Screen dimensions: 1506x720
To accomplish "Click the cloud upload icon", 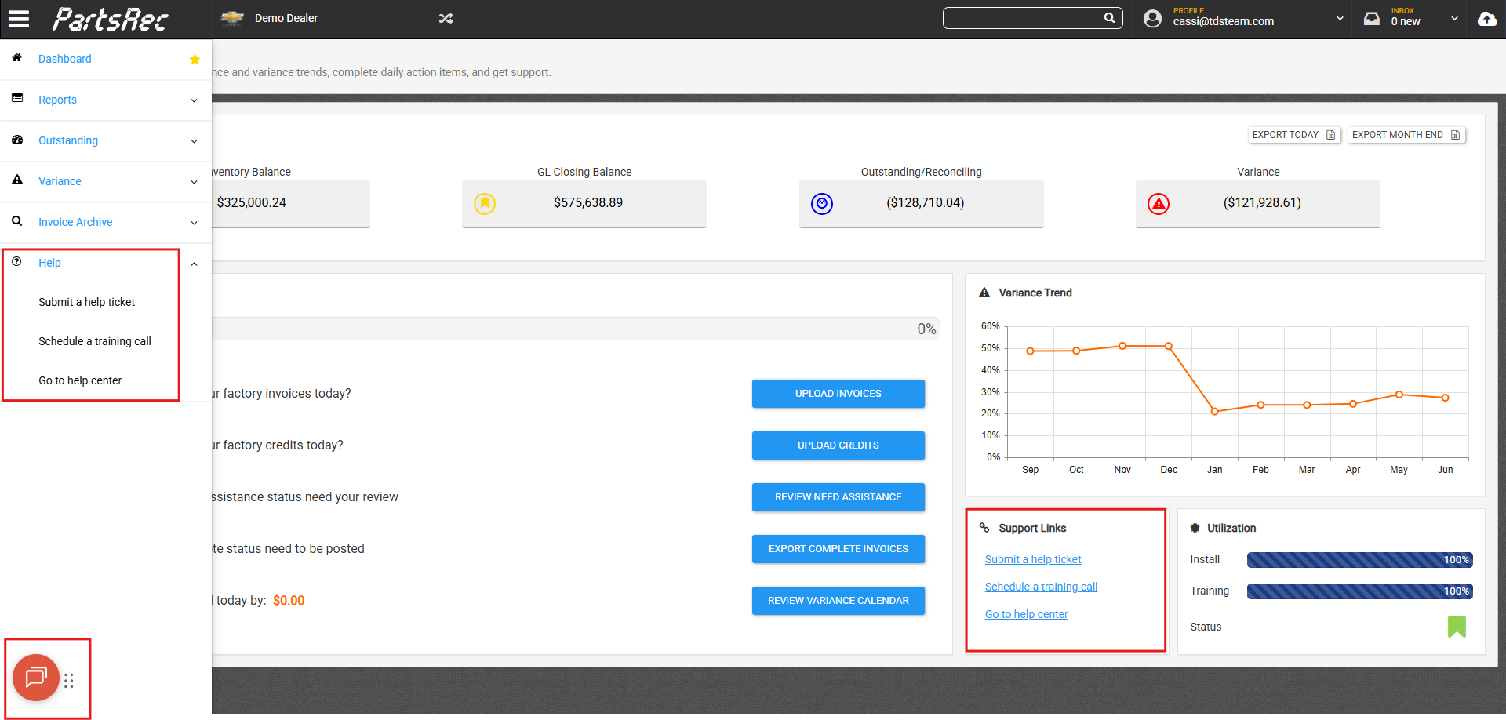I will coord(1487,19).
